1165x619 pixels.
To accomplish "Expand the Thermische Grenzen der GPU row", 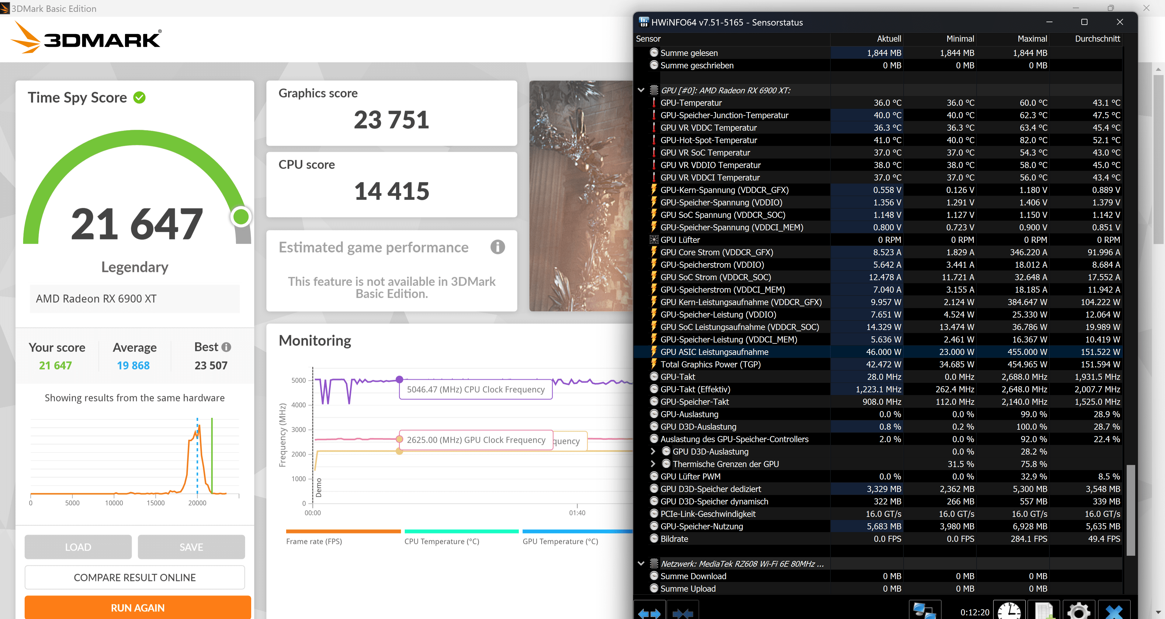I will tap(653, 464).
